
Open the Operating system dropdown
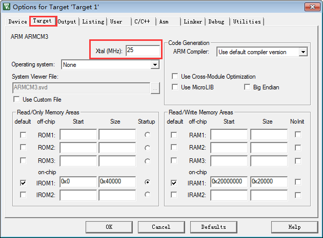pyautogui.click(x=155, y=65)
